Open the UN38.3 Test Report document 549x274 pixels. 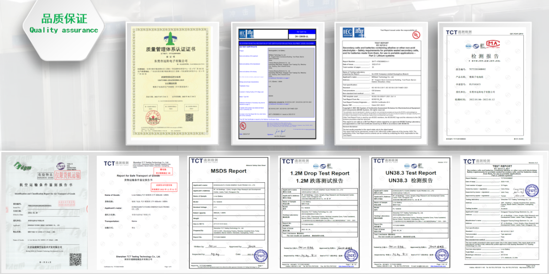(x=411, y=212)
